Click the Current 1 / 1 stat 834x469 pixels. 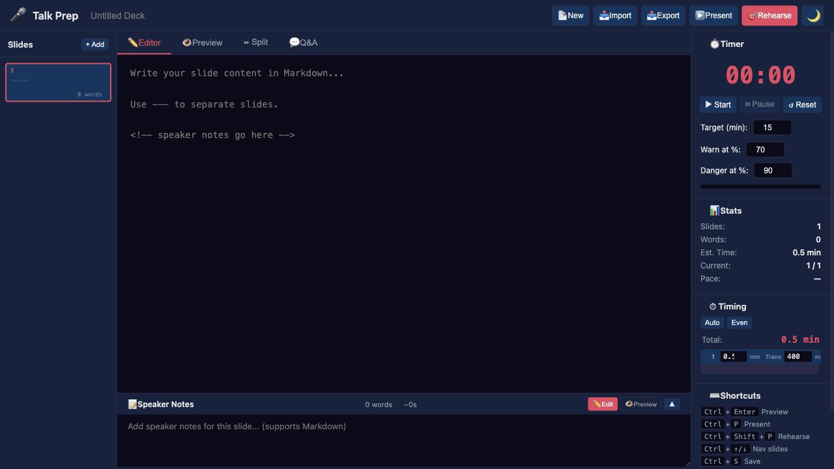coord(760,265)
